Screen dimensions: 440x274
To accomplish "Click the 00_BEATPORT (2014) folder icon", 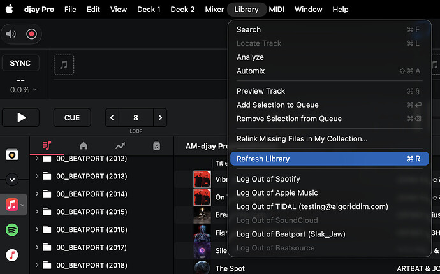I will [x=47, y=194].
